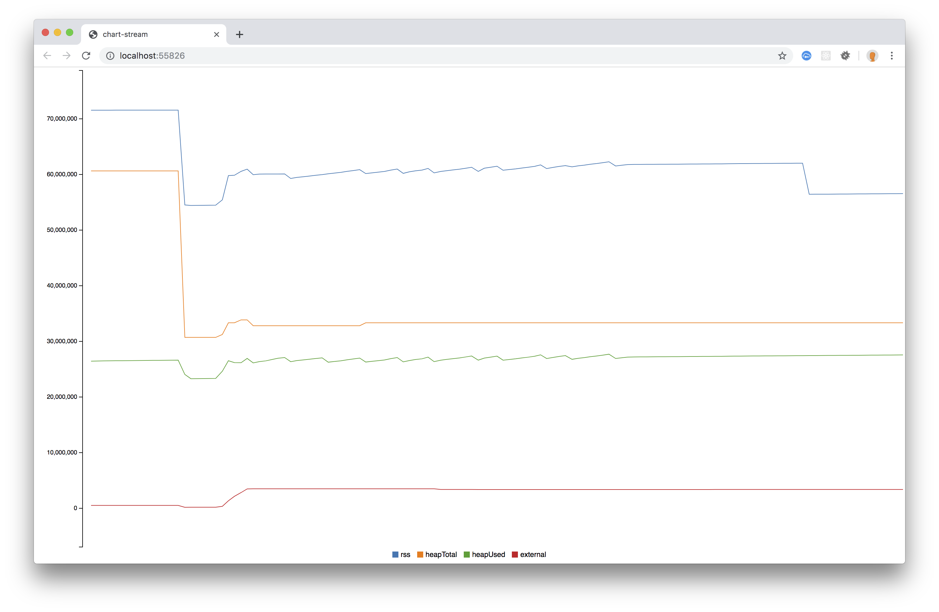
Task: Bookmark this page with the star icon
Action: point(782,56)
